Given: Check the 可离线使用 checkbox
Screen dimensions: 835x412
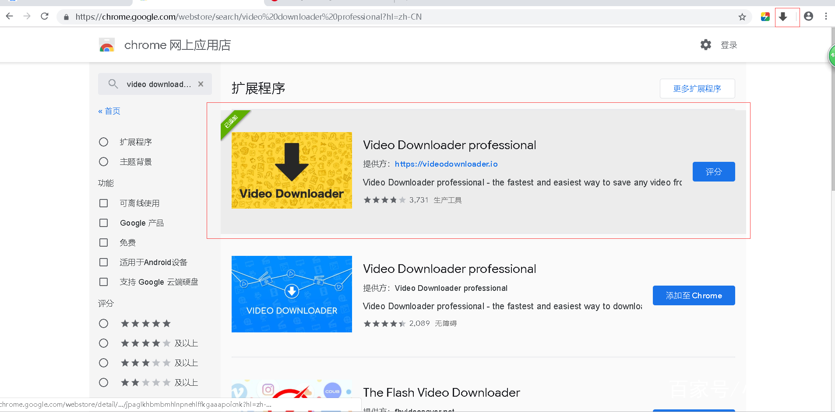Looking at the screenshot, I should pyautogui.click(x=104, y=203).
